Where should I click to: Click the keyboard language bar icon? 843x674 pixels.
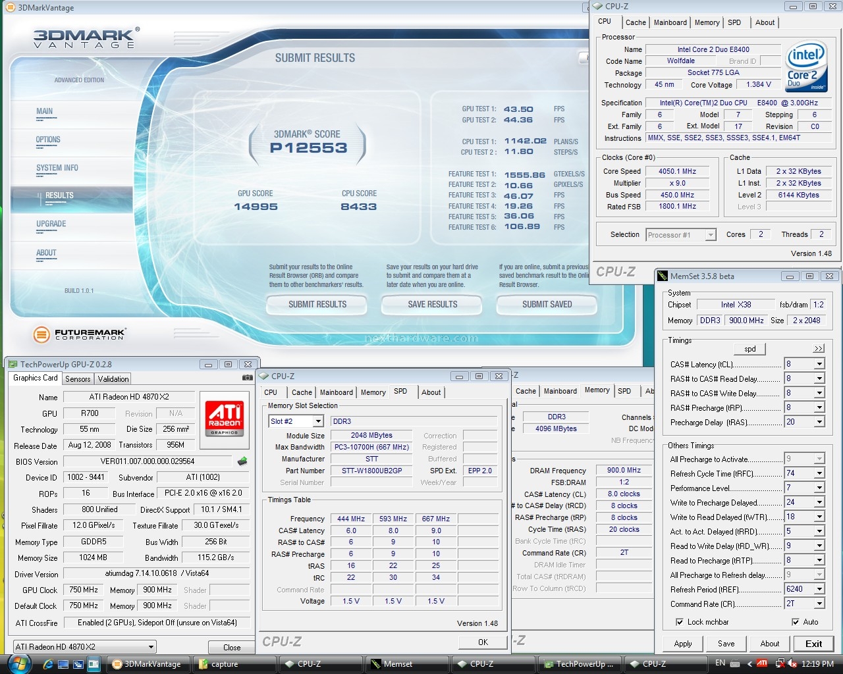click(734, 663)
